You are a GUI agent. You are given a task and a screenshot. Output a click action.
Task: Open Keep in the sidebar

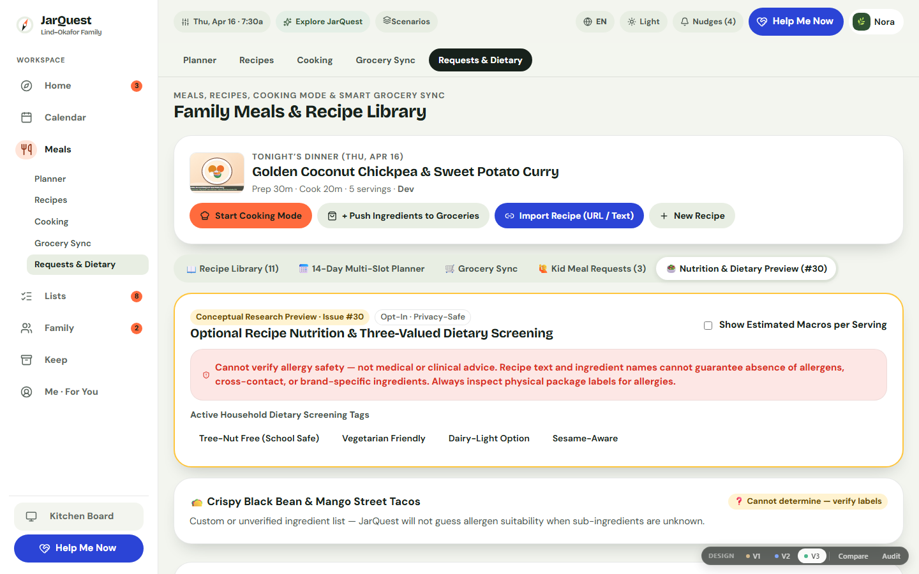[x=82, y=360]
